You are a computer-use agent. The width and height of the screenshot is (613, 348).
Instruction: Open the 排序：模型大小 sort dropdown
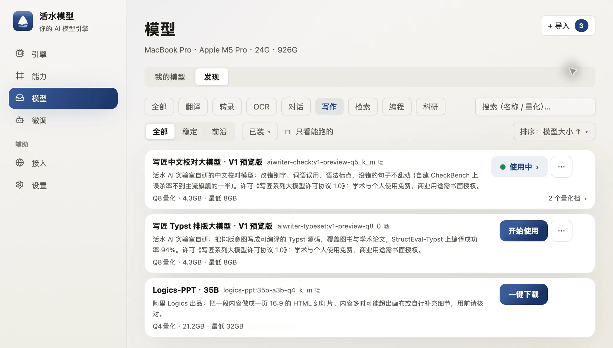(x=554, y=132)
